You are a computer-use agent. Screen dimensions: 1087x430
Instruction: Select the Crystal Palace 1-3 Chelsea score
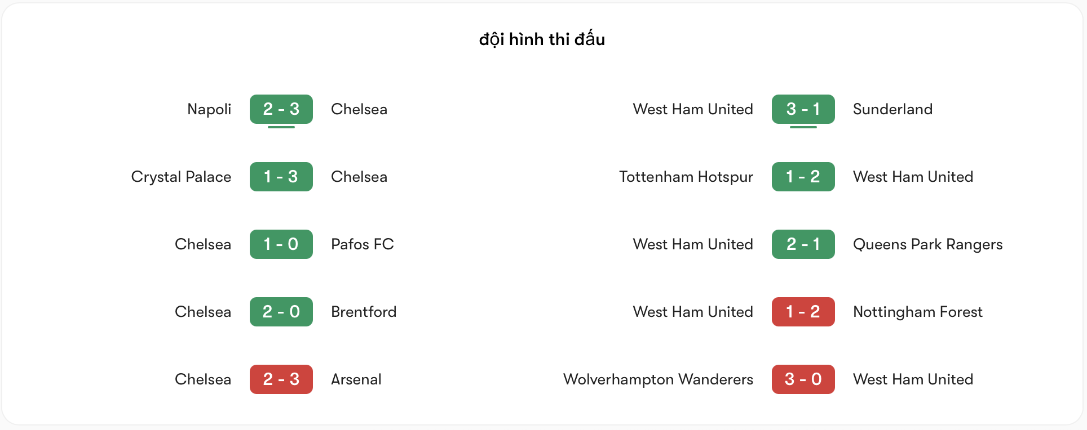[281, 177]
